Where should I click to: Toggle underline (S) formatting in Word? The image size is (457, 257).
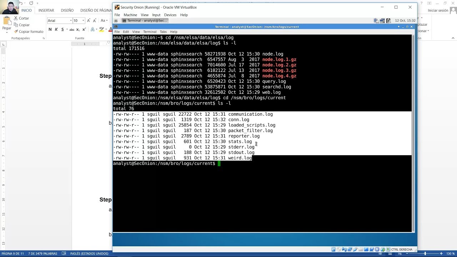[62, 29]
